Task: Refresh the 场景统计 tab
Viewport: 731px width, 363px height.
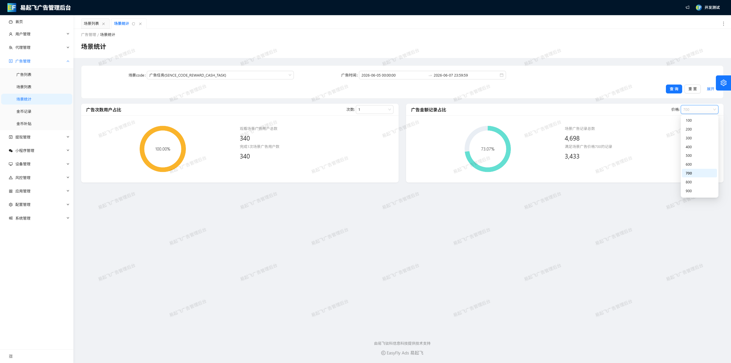Action: pos(133,24)
